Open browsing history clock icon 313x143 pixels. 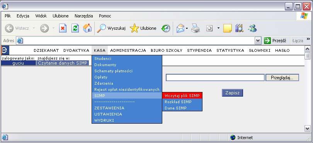[166, 28]
